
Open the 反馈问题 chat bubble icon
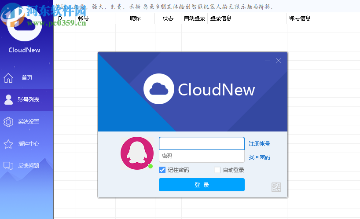(x=8, y=165)
